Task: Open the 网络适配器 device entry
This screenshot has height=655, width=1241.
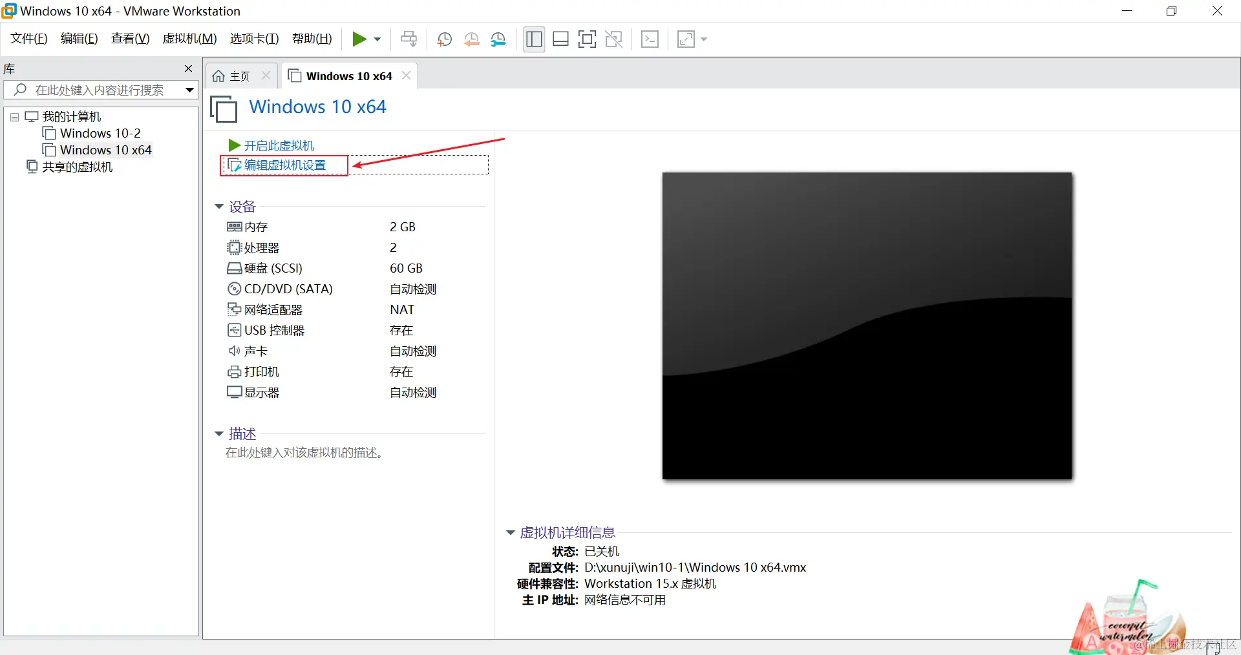Action: click(x=273, y=309)
